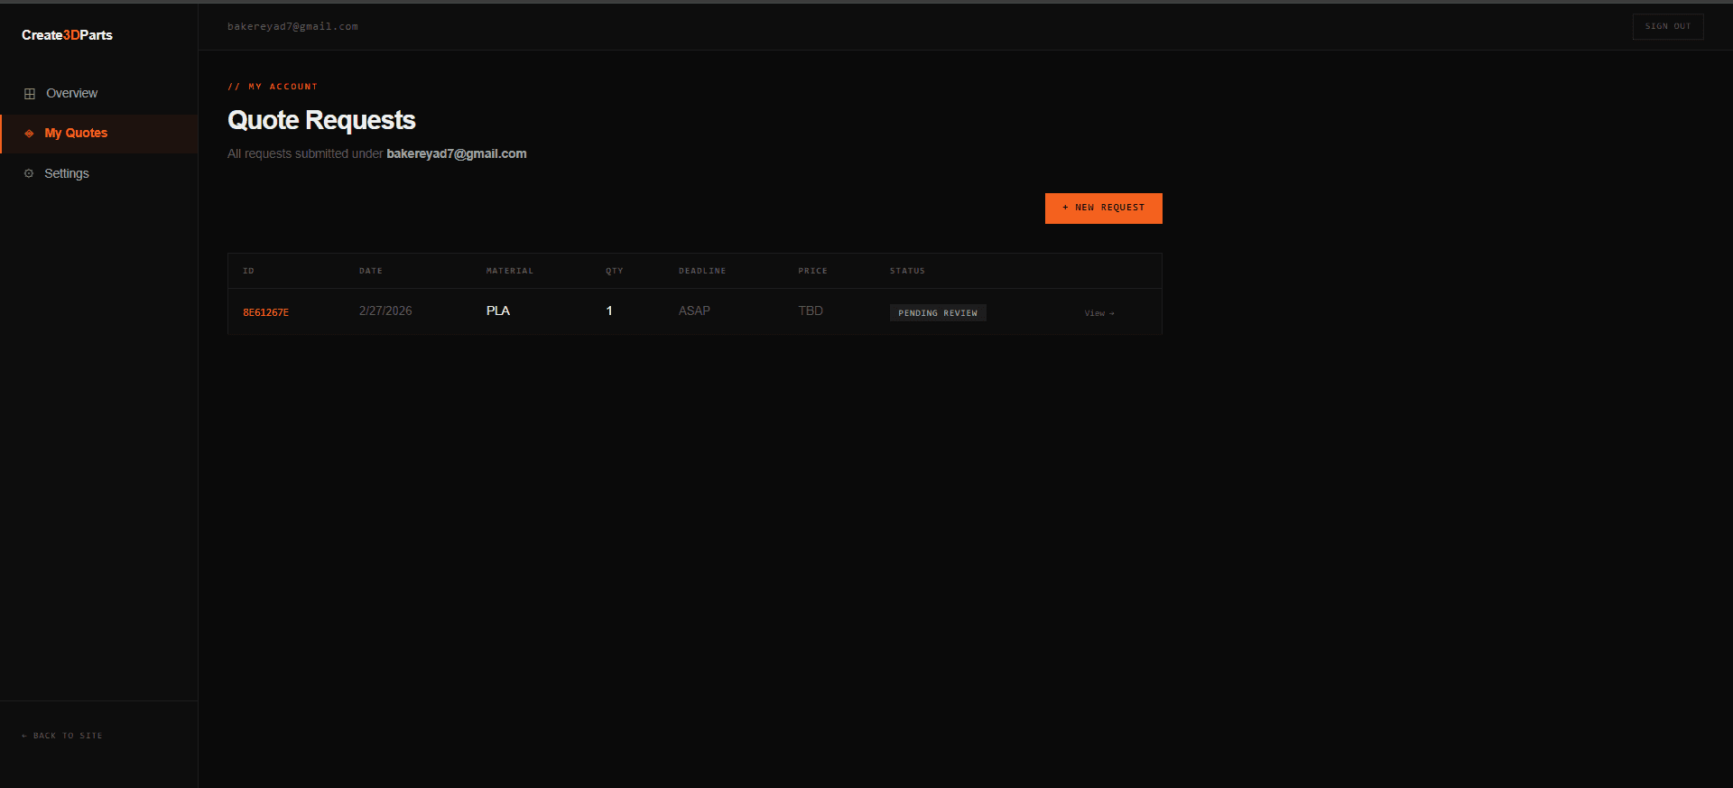Click the Sign Out button
The height and width of the screenshot is (788, 1733).
tap(1668, 26)
